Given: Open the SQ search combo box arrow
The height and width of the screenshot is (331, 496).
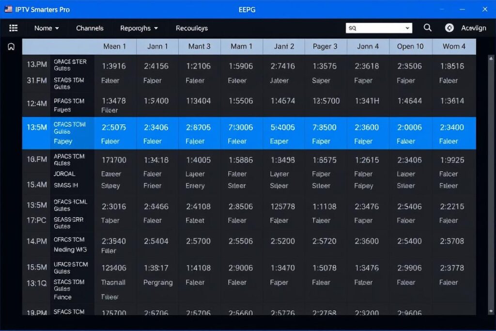Looking at the screenshot, I should [x=407, y=28].
